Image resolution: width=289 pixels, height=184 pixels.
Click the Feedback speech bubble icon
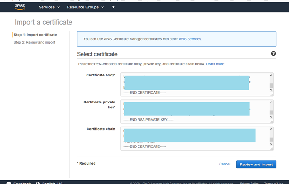[9, 183]
